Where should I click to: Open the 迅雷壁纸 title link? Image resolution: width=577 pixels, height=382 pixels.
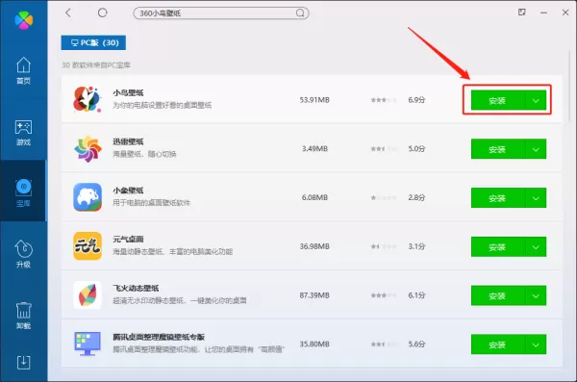point(128,141)
